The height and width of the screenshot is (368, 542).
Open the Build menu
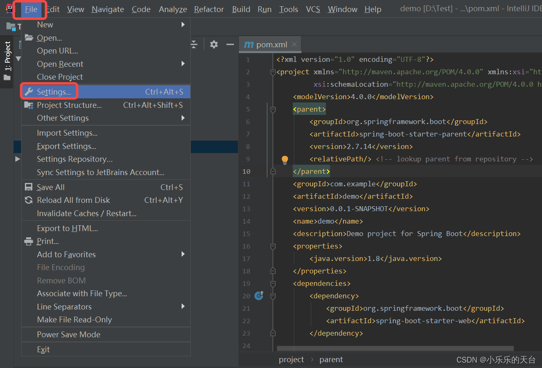tap(241, 9)
